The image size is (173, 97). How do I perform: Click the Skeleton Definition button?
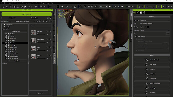point(152,60)
